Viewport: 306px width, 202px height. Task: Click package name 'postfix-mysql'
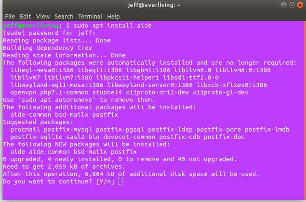68,129
